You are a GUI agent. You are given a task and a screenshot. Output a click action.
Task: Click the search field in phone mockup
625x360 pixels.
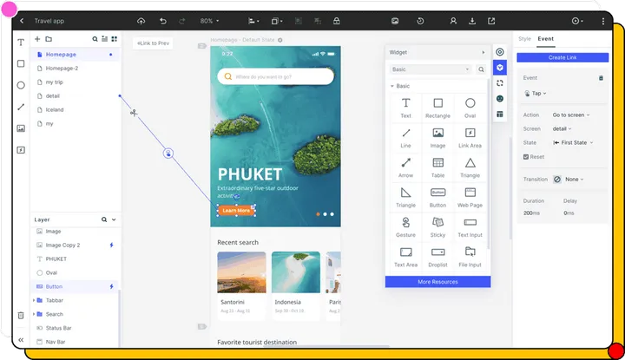tap(275, 76)
